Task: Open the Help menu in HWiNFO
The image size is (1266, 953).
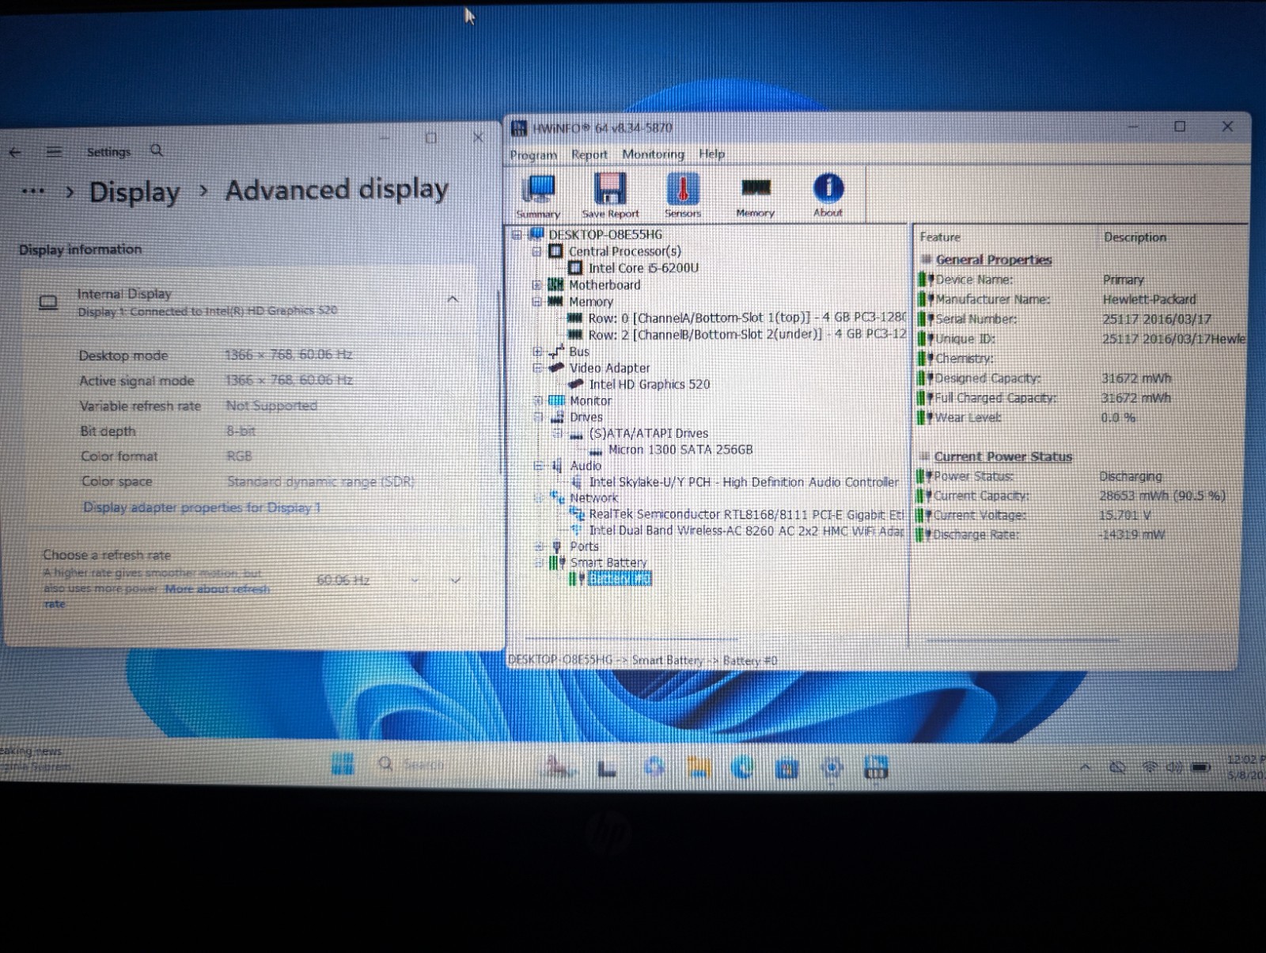Action: tap(711, 154)
